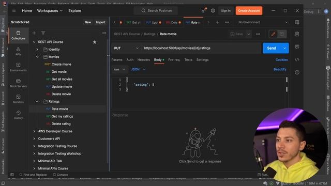Open the HTTP method PUT dropdown
Image resolution: width=331 pixels, height=186 pixels.
pos(126,48)
